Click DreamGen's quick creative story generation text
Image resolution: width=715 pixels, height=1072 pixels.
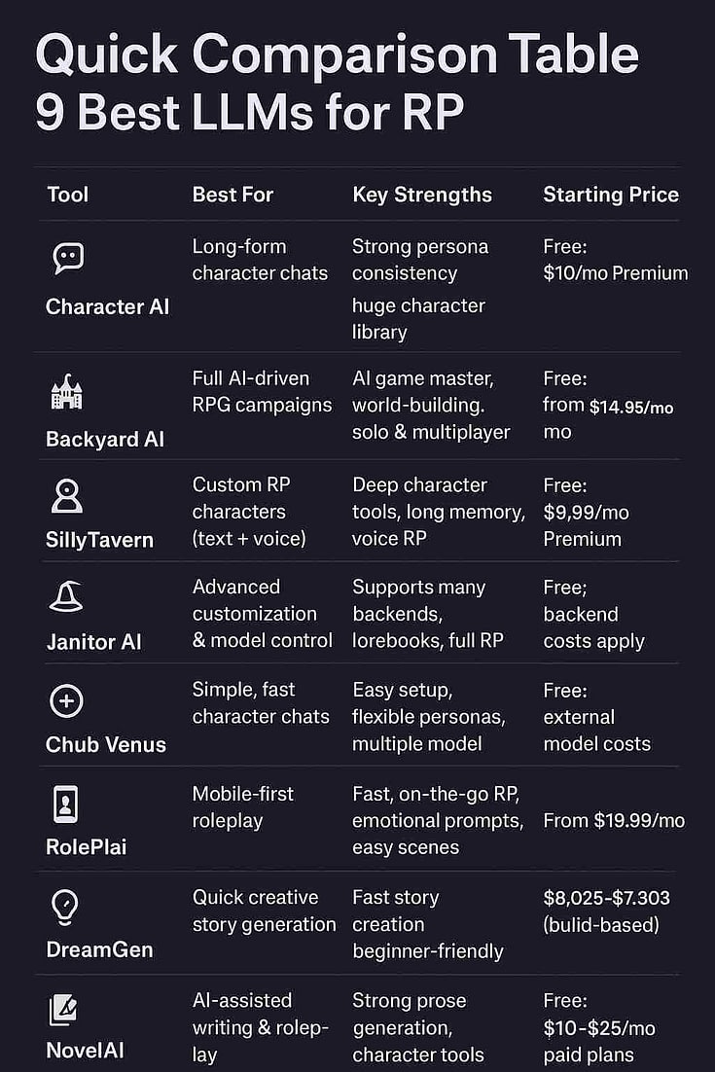tap(264, 911)
